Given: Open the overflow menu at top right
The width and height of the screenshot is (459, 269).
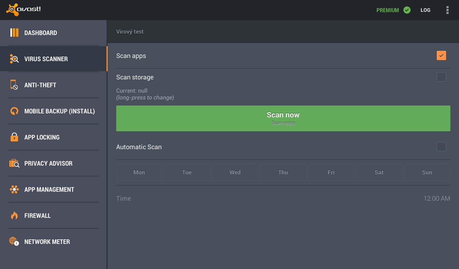Looking at the screenshot, I should (448, 10).
